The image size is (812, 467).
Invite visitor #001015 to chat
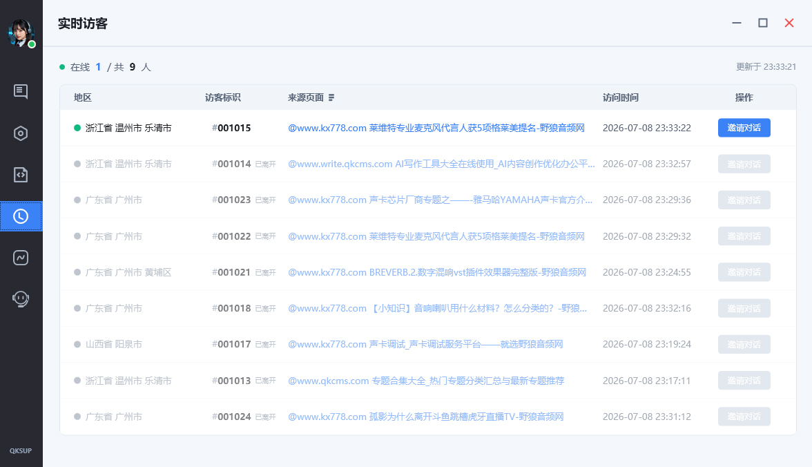[744, 128]
